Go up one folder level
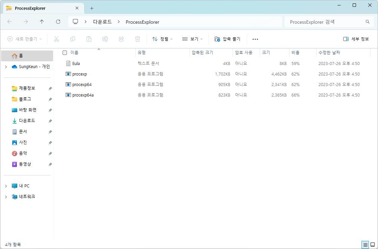This screenshot has height=249, width=378. 42,22
